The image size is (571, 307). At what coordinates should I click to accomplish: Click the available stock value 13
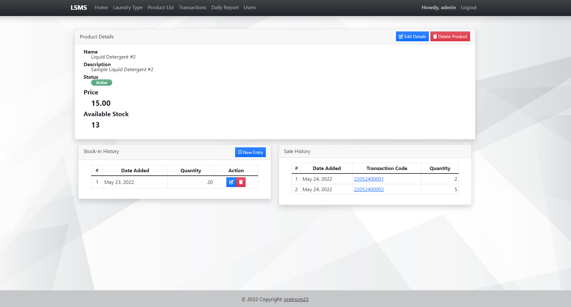point(96,125)
